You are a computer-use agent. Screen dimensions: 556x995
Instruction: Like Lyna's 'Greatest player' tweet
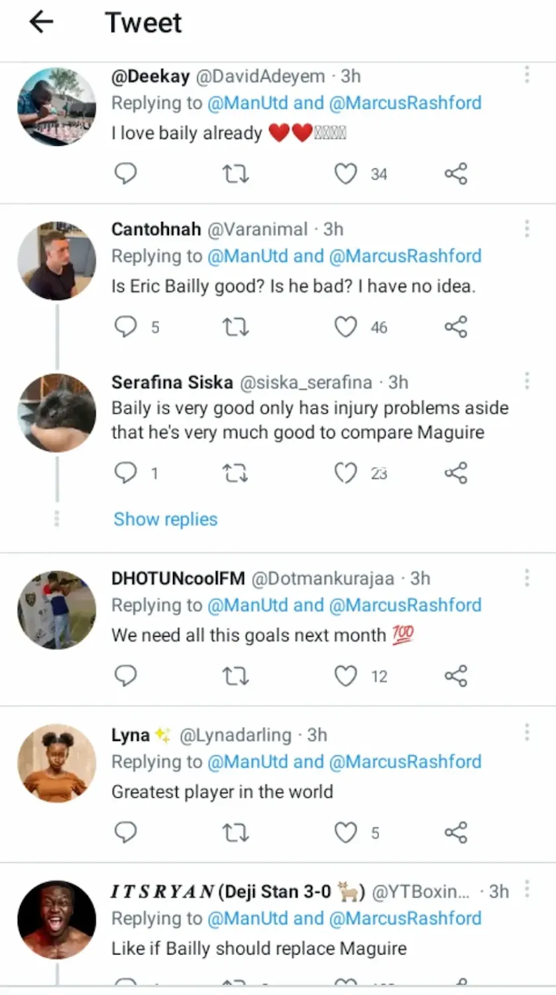click(345, 832)
